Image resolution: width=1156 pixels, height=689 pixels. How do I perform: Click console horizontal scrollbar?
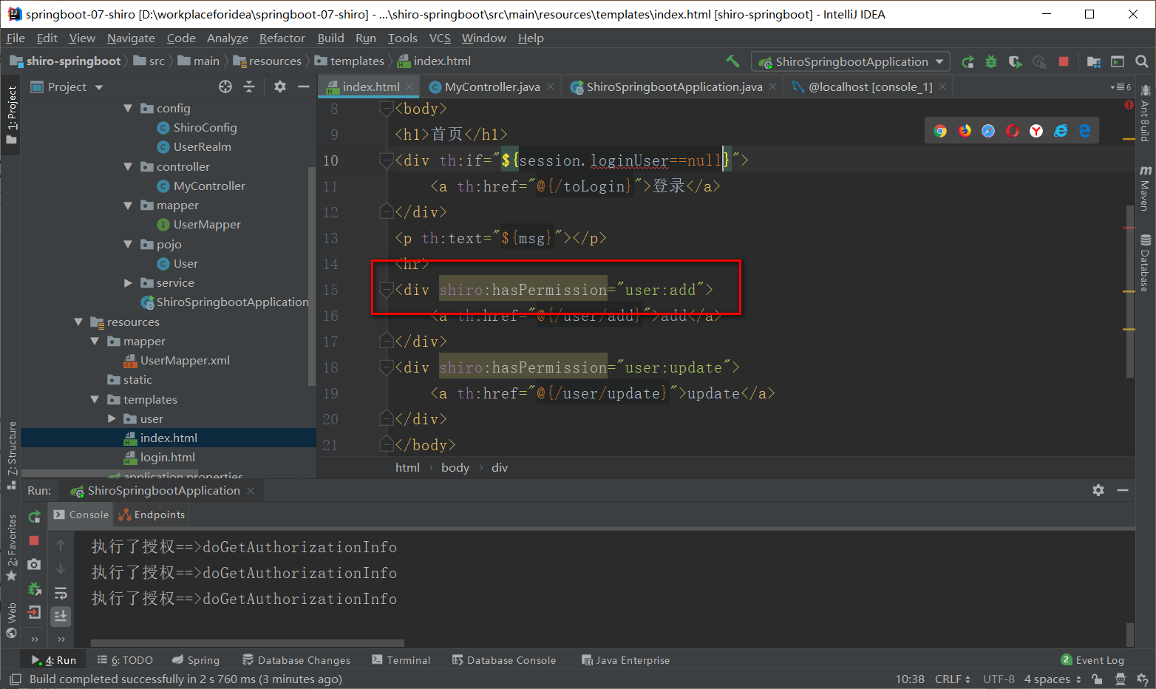tap(248, 643)
